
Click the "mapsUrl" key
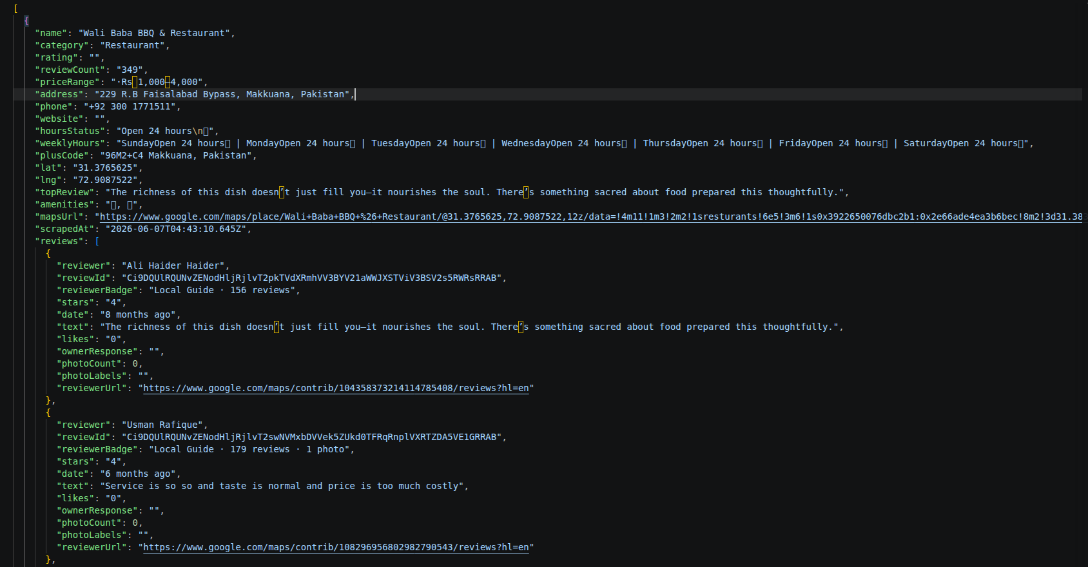pyautogui.click(x=59, y=216)
